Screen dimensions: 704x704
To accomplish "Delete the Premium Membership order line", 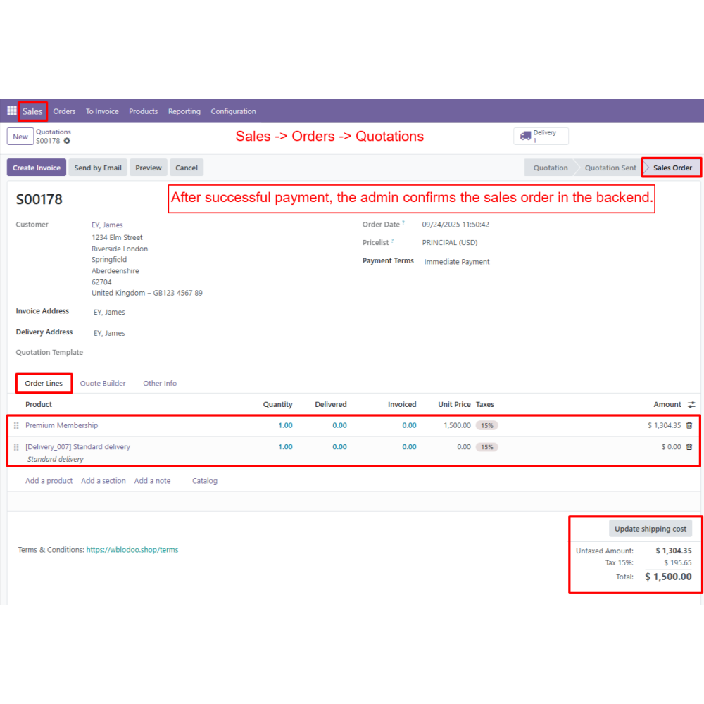I will pos(689,425).
